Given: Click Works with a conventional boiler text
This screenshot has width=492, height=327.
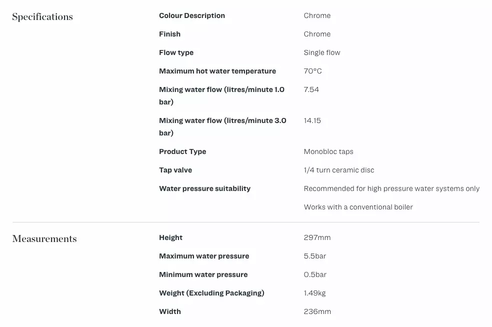Looking at the screenshot, I should [358, 207].
